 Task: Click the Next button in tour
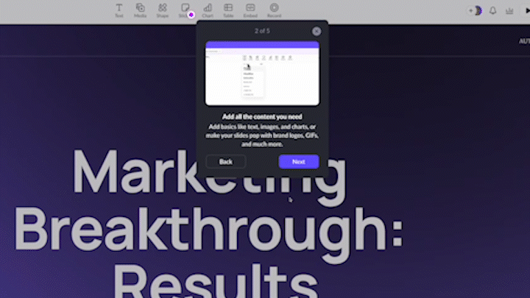(299, 162)
